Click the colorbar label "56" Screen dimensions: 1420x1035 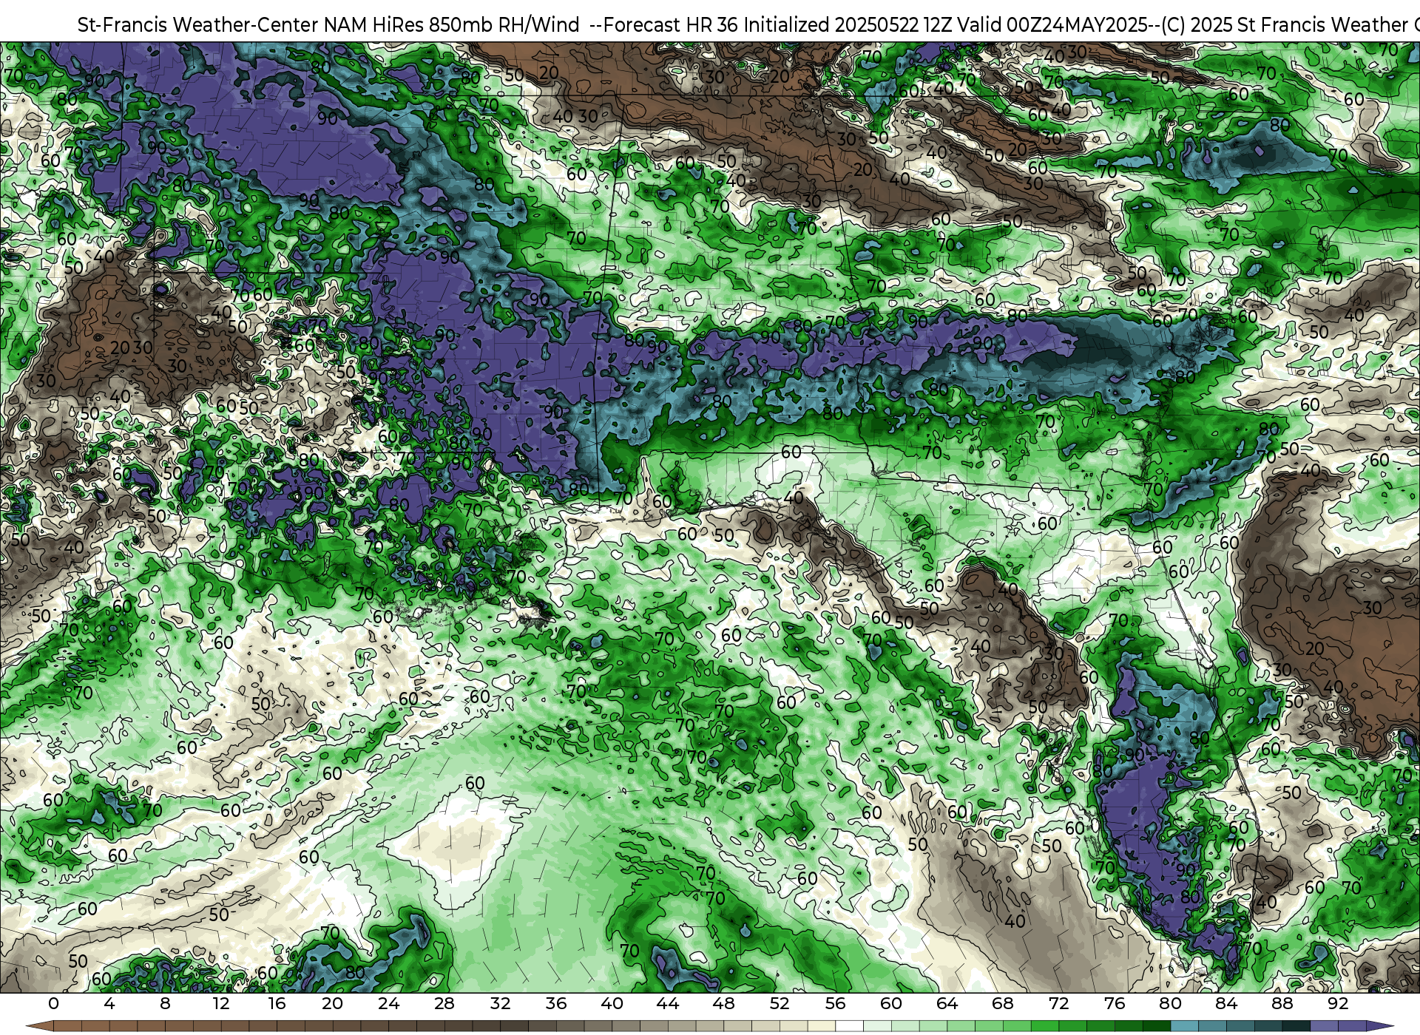click(835, 1003)
